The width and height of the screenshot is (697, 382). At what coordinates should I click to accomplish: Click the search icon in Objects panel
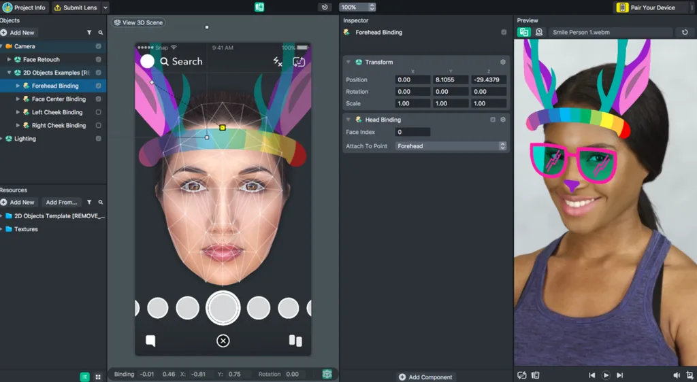coord(101,33)
